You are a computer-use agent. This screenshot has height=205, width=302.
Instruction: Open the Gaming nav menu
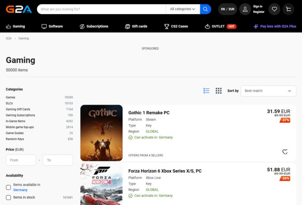(16, 26)
